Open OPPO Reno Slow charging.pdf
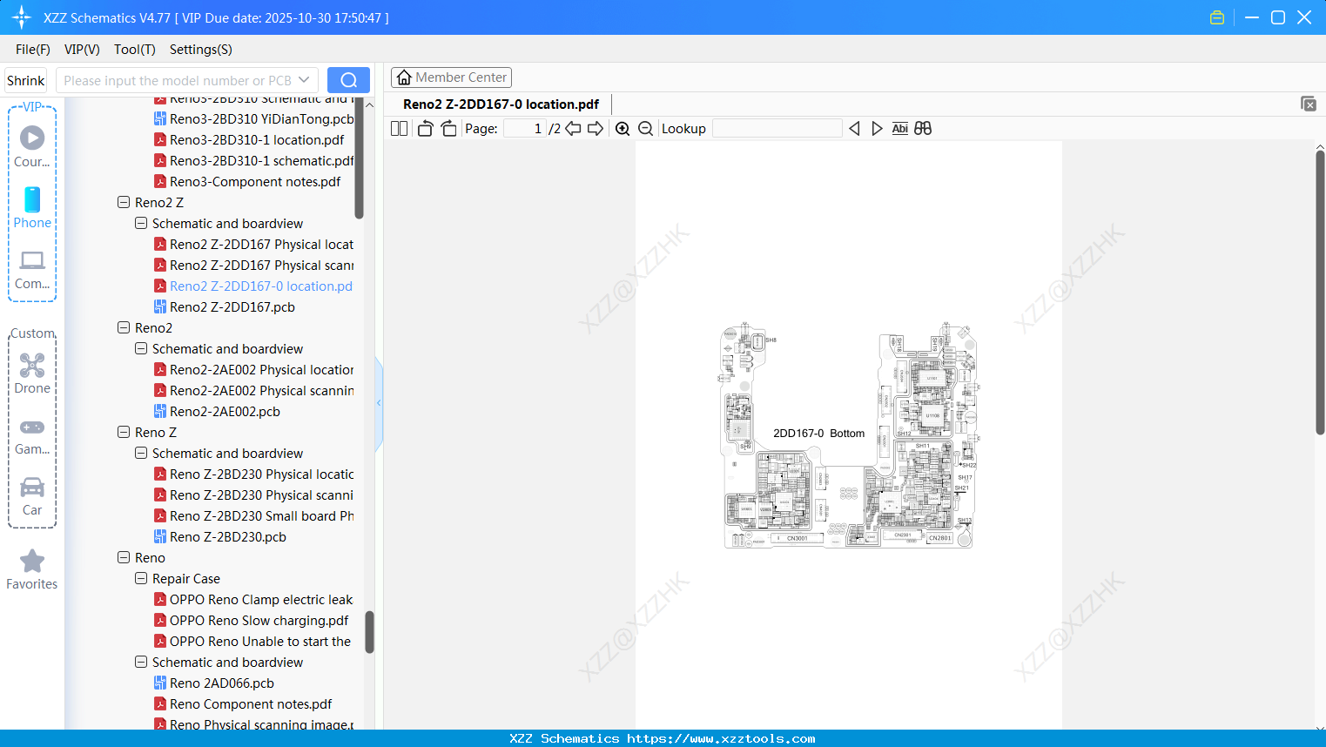Image resolution: width=1326 pixels, height=747 pixels. pos(259,620)
